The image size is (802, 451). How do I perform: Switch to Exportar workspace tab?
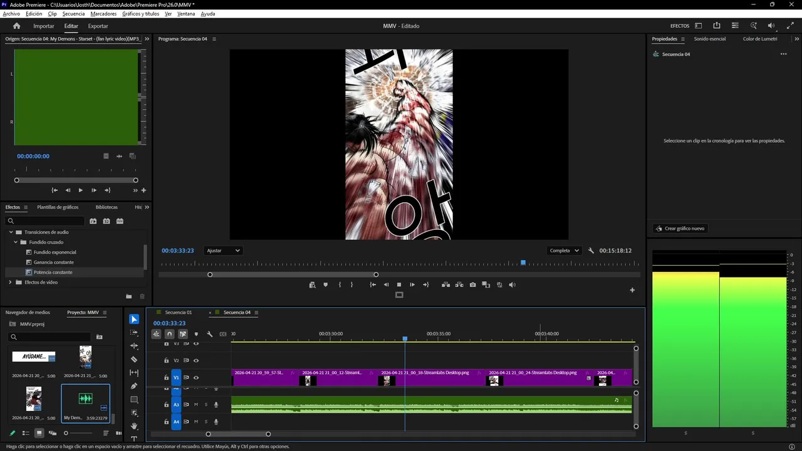pos(98,26)
